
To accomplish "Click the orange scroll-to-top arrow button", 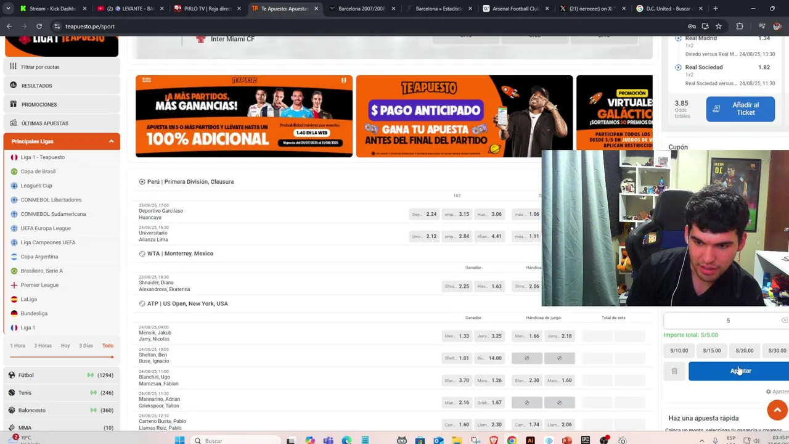I will [x=777, y=410].
